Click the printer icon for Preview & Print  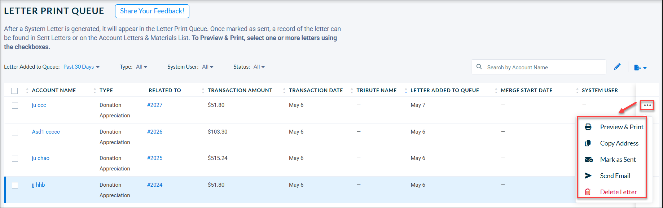(588, 127)
